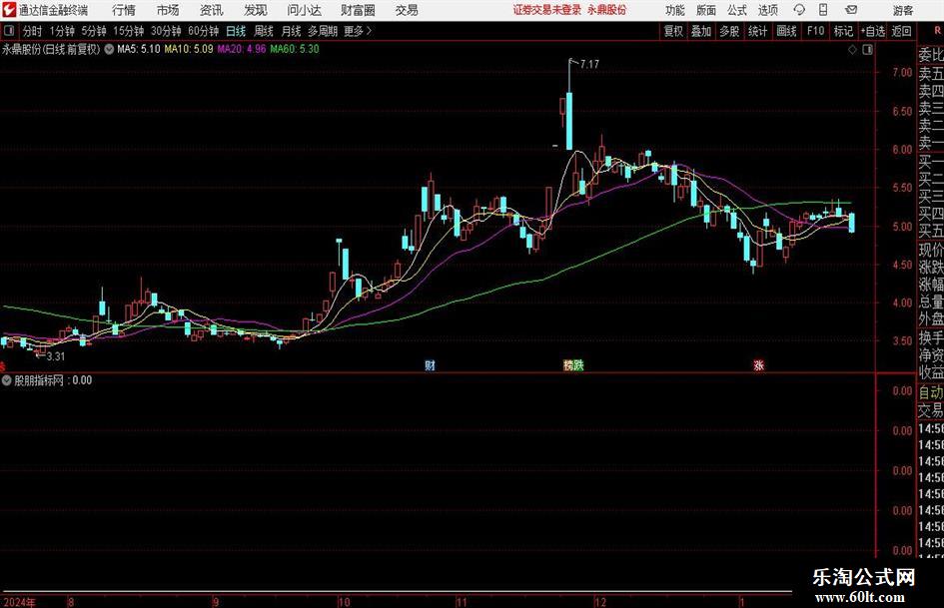Open the 公式 menu
Image resolution: width=944 pixels, height=608 pixels.
point(737,10)
